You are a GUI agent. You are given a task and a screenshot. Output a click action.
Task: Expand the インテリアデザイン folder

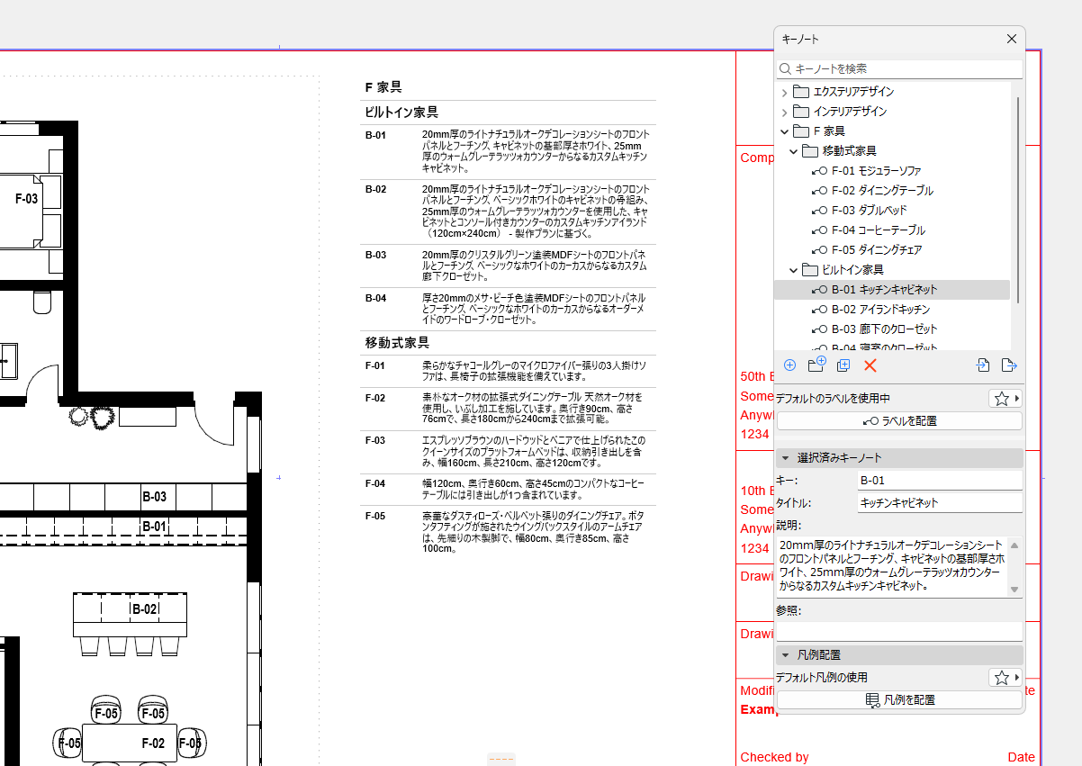pyautogui.click(x=784, y=112)
